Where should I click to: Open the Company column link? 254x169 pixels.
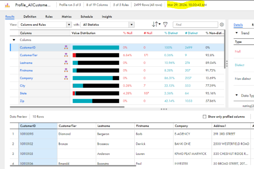click(26, 78)
